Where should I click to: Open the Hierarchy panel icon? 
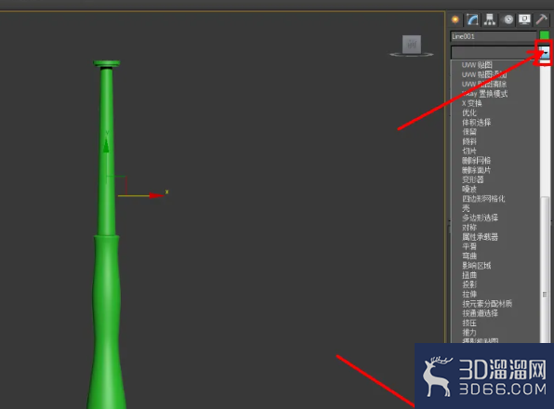point(489,20)
